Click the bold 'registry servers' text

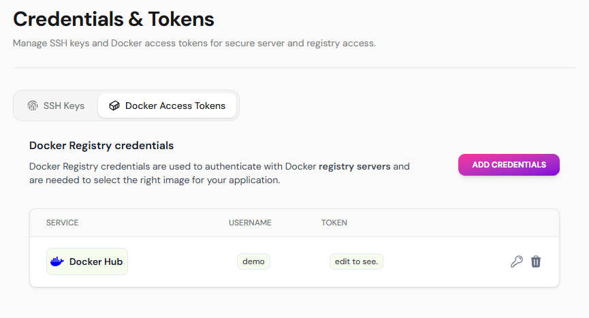(x=354, y=166)
